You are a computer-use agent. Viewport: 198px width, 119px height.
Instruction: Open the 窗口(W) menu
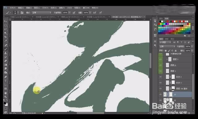[x=86, y=8]
